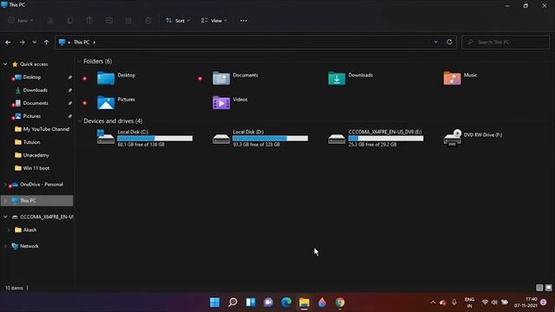Go up one folder level arrow
Screen dimensions: 555x312
point(46,42)
